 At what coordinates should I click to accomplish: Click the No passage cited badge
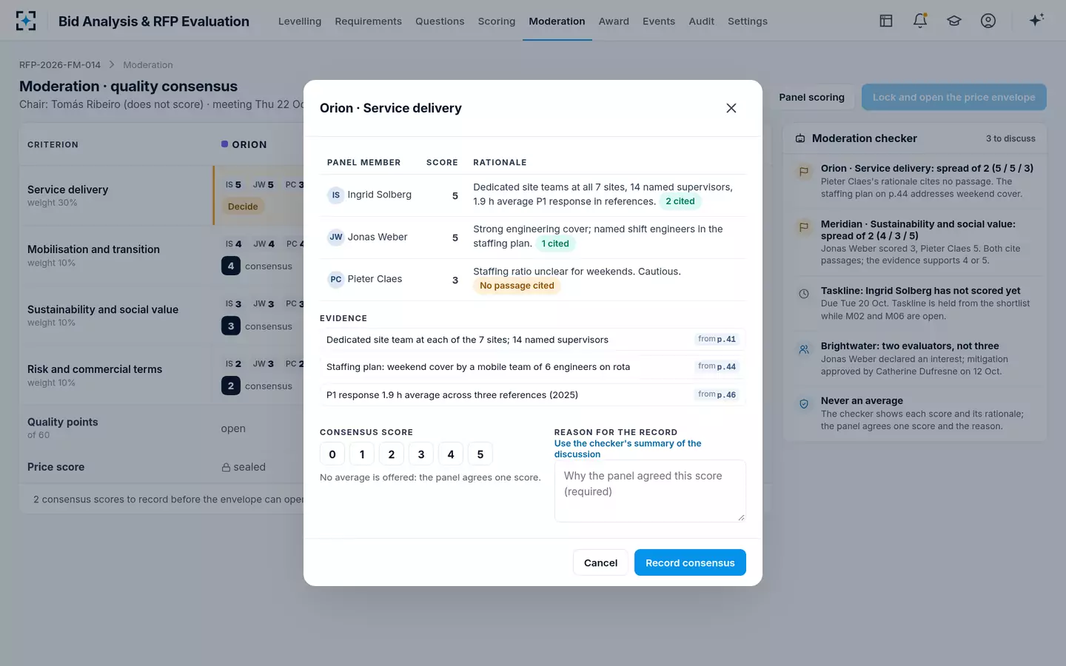click(x=517, y=286)
